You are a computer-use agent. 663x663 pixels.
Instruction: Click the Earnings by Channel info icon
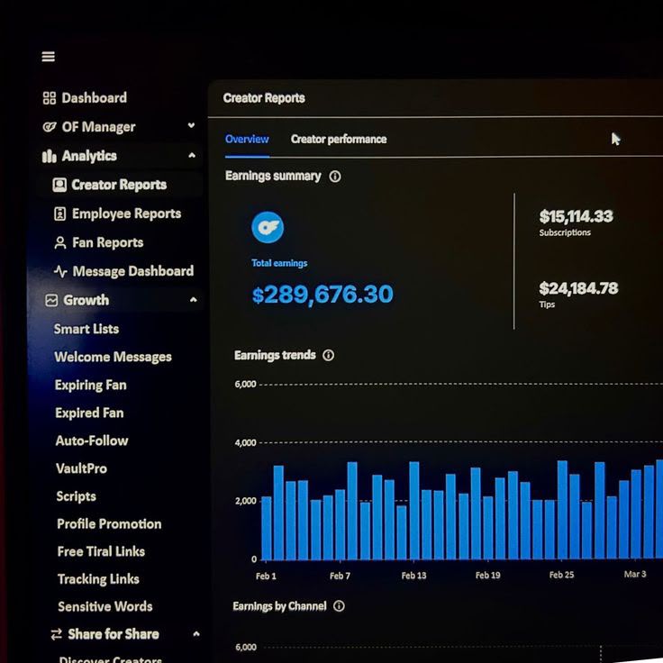(x=339, y=606)
